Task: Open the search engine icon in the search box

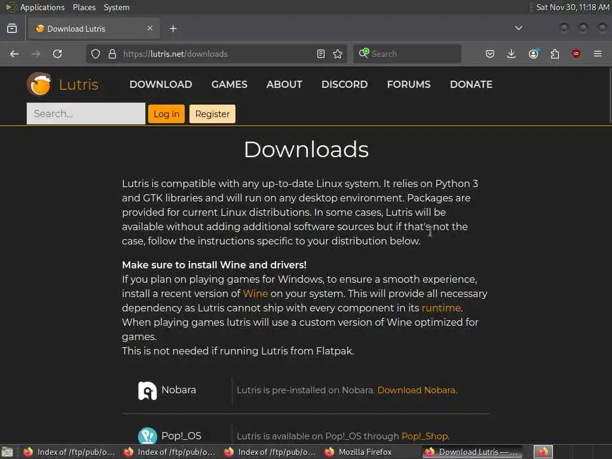Action: tap(364, 53)
